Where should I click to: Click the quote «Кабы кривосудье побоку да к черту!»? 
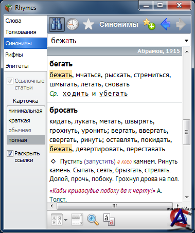pos(102,191)
